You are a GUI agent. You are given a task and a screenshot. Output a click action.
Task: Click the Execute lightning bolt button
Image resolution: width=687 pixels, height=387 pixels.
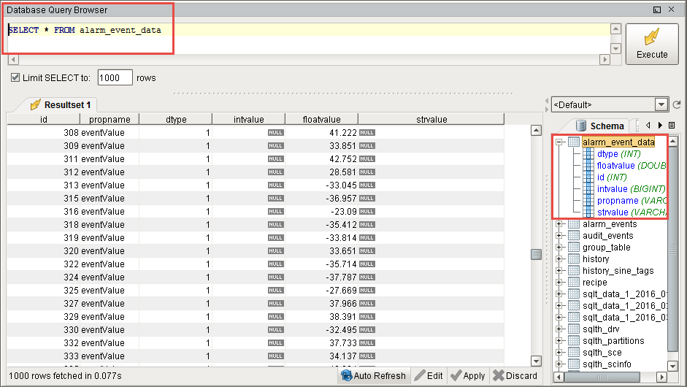click(x=651, y=44)
